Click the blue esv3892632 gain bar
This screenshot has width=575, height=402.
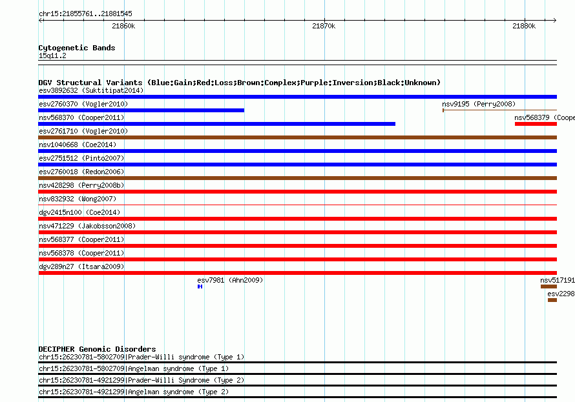[x=297, y=97]
